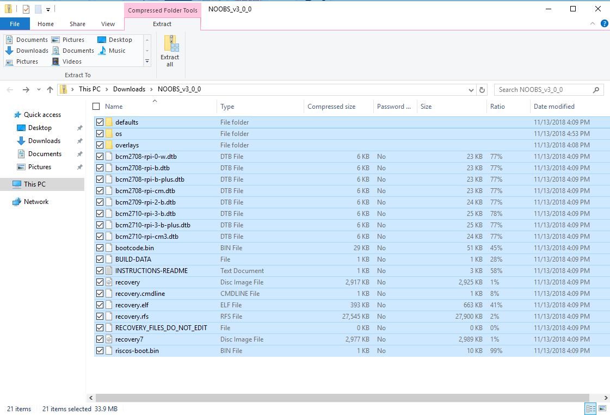Click the Properties quick access toolbar icon
The height and width of the screenshot is (415, 610).
pos(26,9)
